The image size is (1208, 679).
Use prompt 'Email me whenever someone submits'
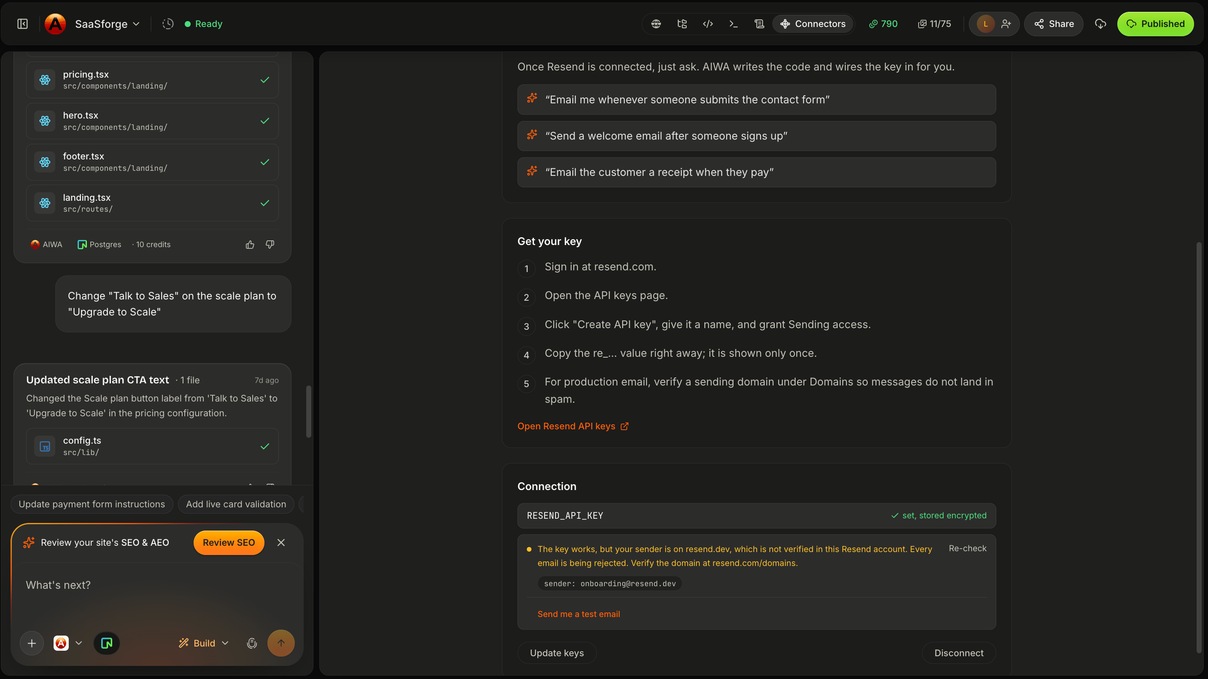point(756,100)
